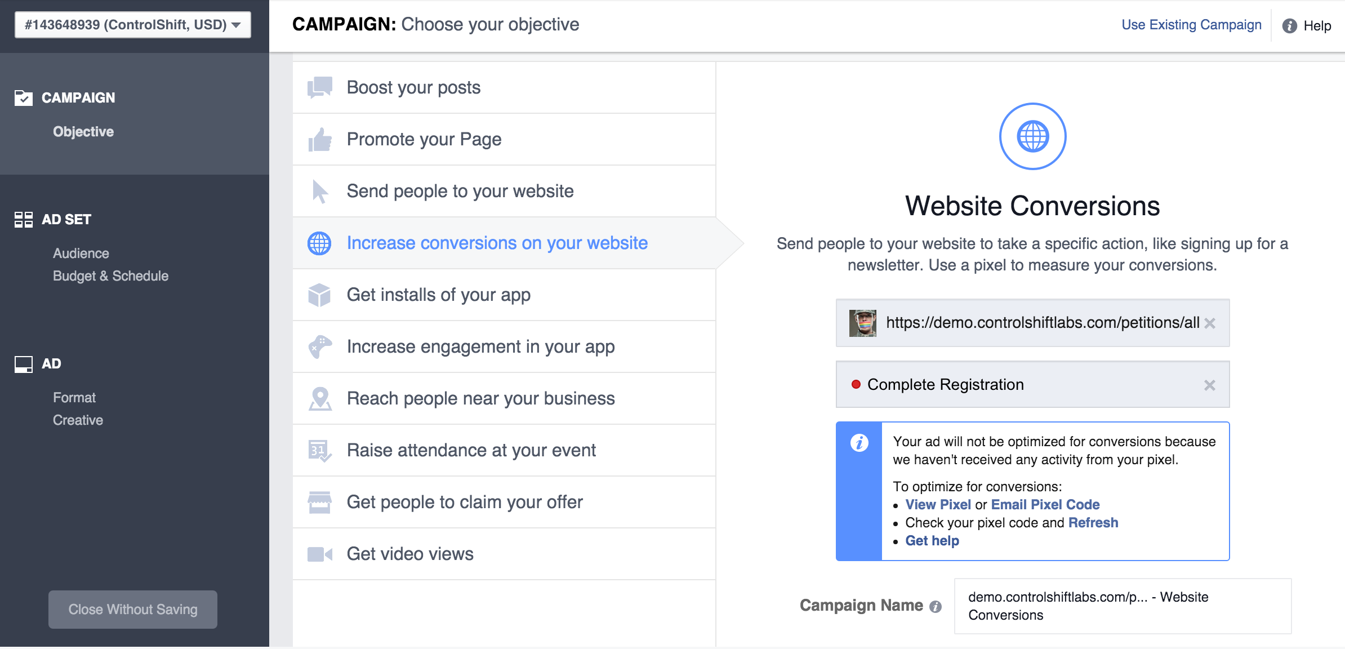Go to Budget & Schedule section
Screen dimensions: 1345x649
pyautogui.click(x=111, y=276)
